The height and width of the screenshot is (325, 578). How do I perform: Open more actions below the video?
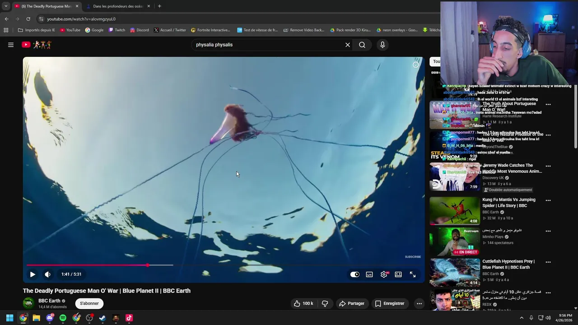coord(419,303)
